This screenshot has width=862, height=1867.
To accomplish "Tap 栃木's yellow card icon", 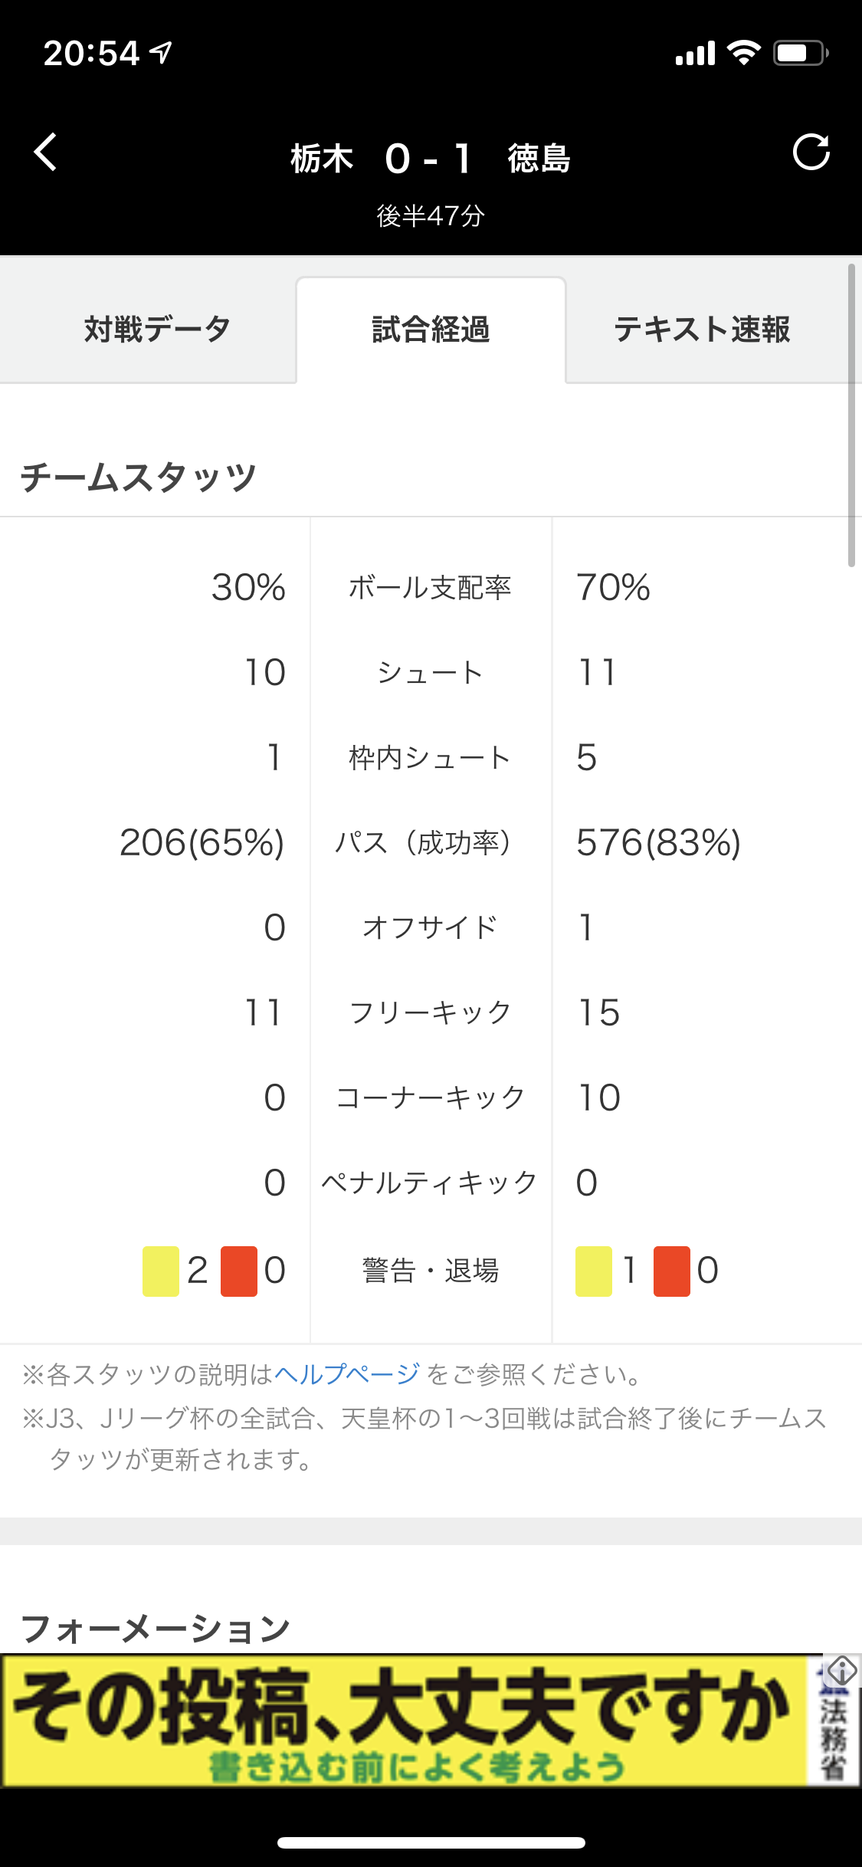I will coord(161,1271).
